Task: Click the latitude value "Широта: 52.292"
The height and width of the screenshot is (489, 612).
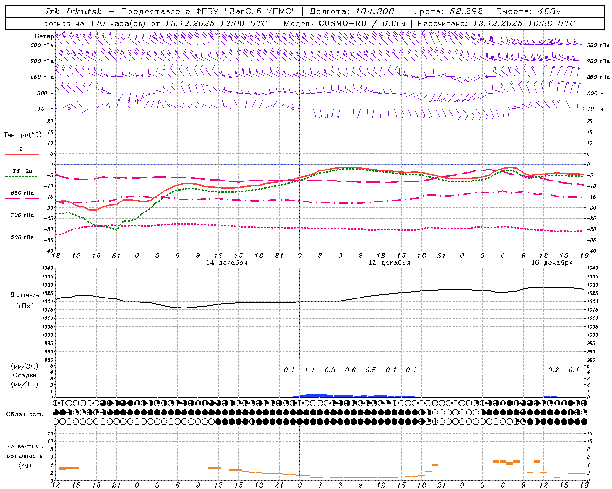Action: point(445,11)
